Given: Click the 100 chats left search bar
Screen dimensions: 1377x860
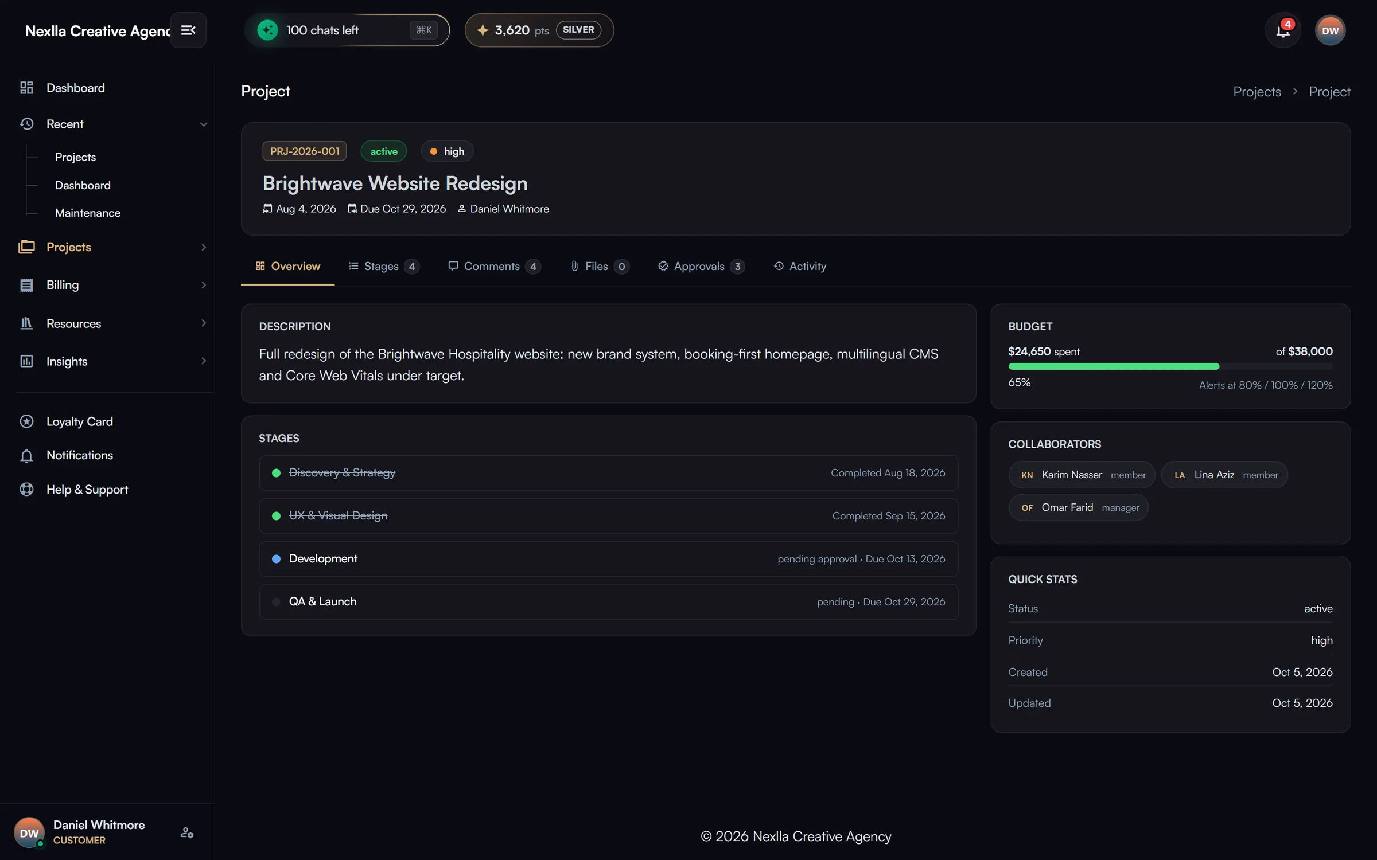Looking at the screenshot, I should (347, 30).
